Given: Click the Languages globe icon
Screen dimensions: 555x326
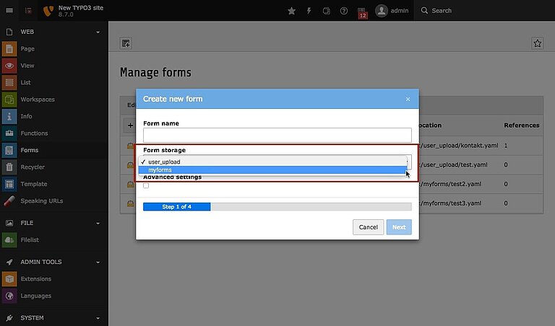Looking at the screenshot, I should (9, 296).
